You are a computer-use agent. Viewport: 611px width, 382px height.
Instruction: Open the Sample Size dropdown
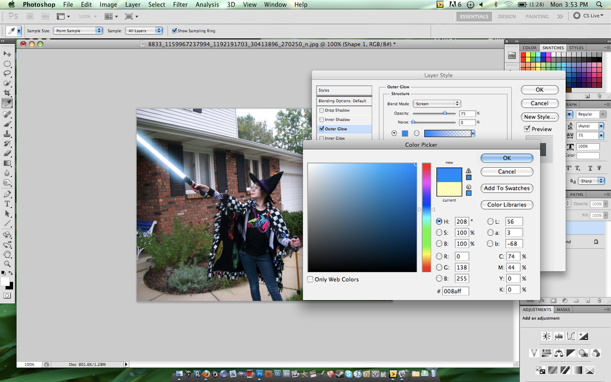pos(78,30)
